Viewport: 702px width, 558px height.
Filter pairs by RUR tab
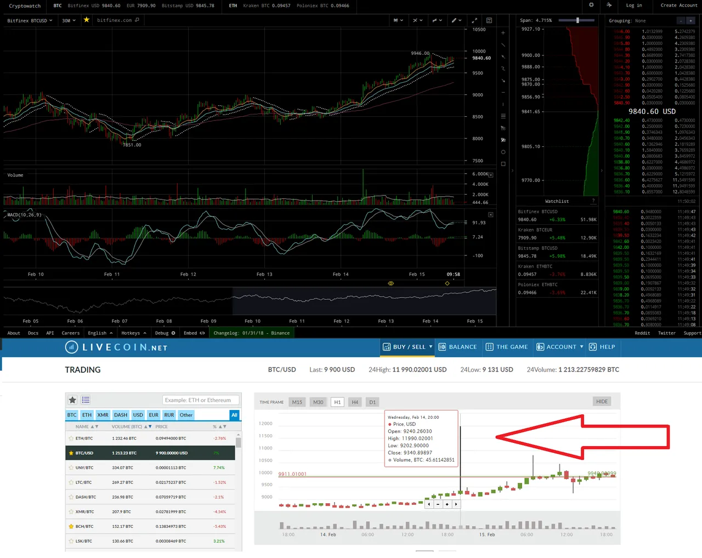[169, 415]
